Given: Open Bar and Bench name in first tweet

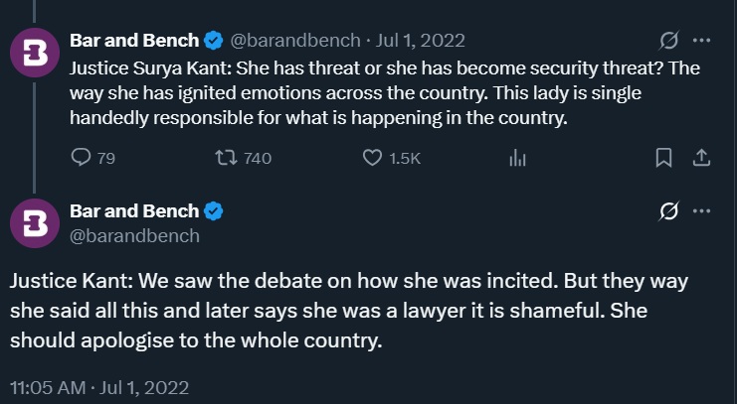Looking at the screenshot, I should 134,41.
